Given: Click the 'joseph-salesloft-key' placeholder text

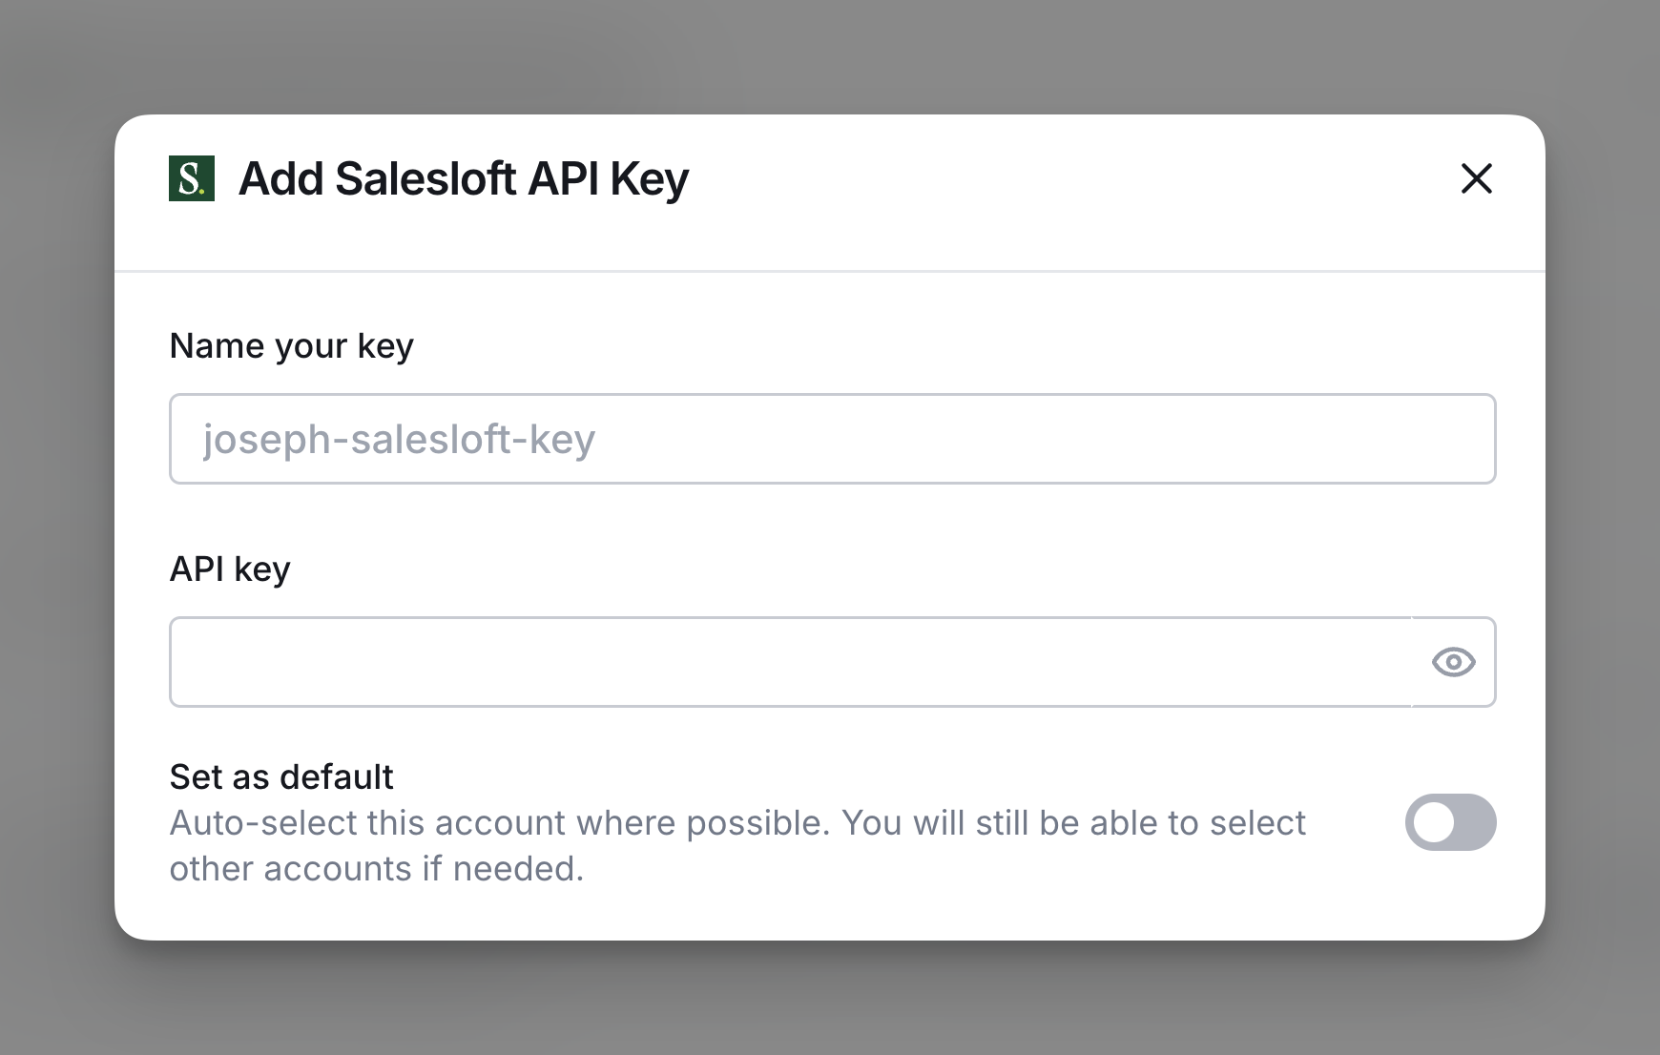Looking at the screenshot, I should point(399,440).
